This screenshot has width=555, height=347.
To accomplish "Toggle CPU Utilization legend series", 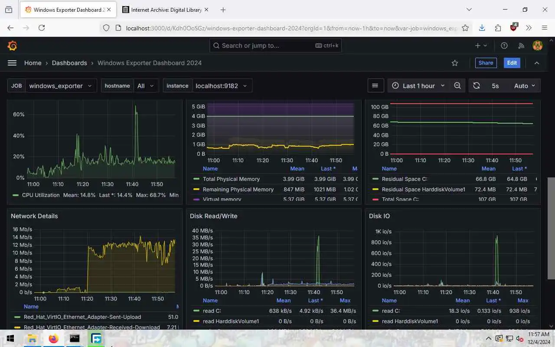I will click(41, 195).
